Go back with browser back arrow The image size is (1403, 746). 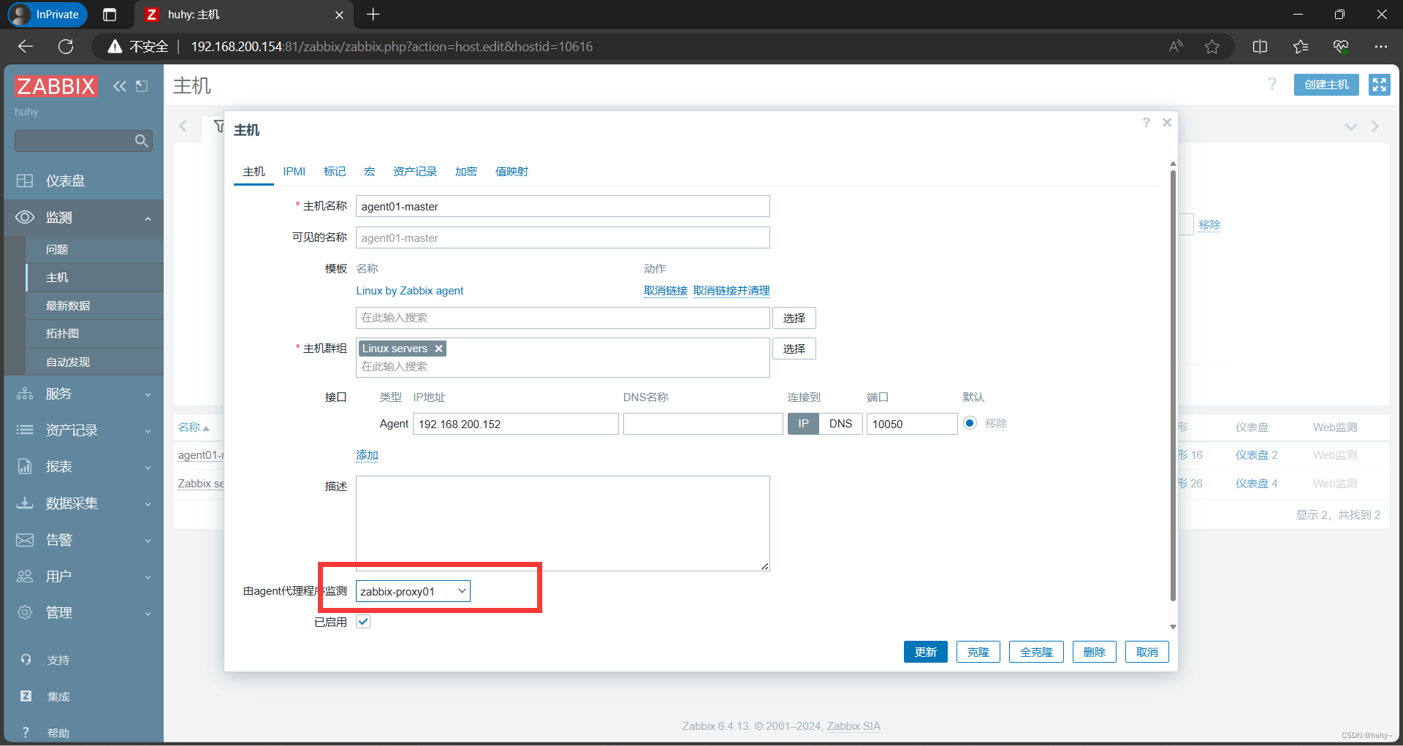click(26, 47)
